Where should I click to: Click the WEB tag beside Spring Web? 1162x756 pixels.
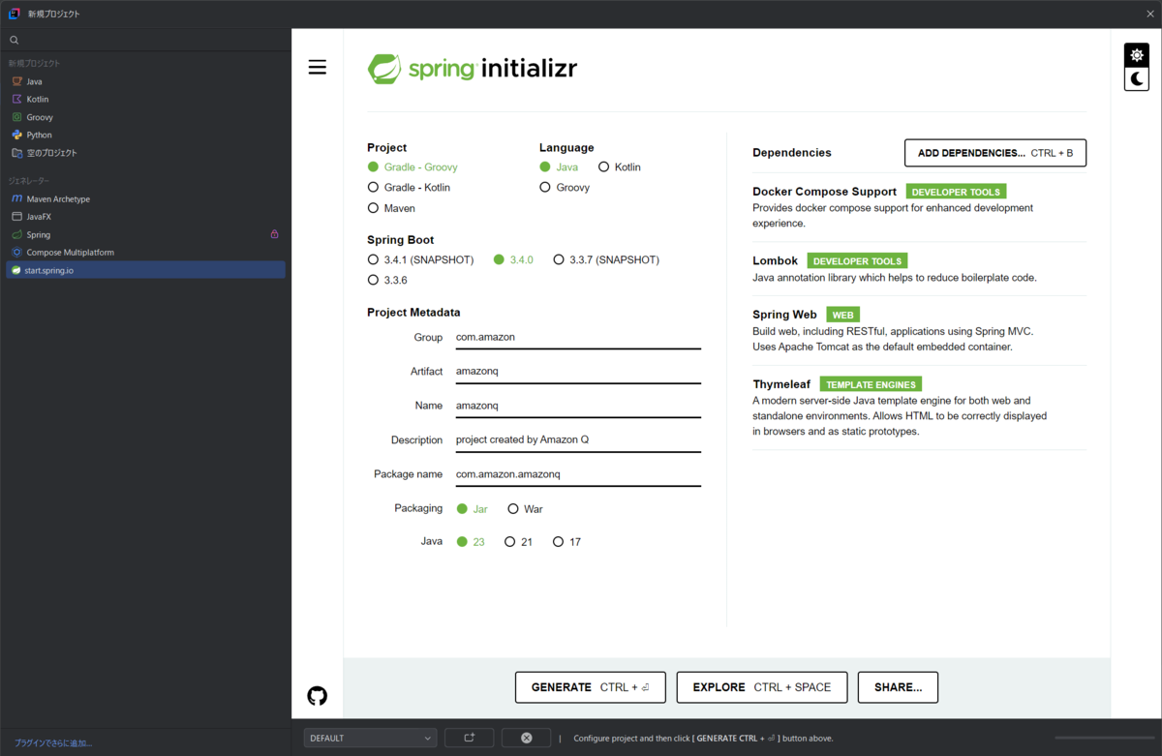[842, 315]
